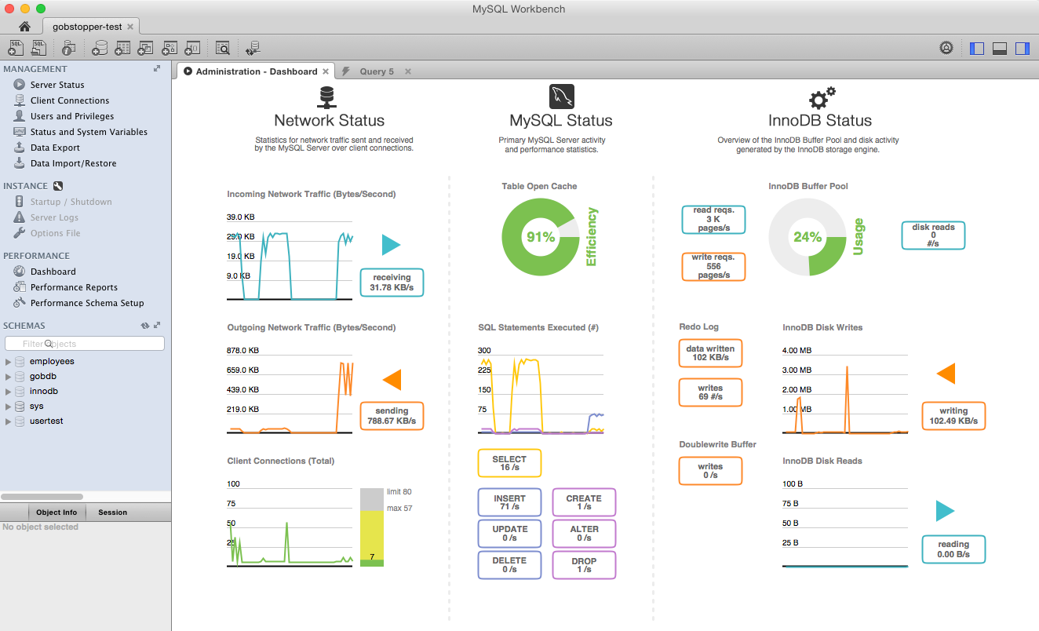1039x631 pixels.
Task: Toggle the sidebar visibility
Action: click(976, 48)
